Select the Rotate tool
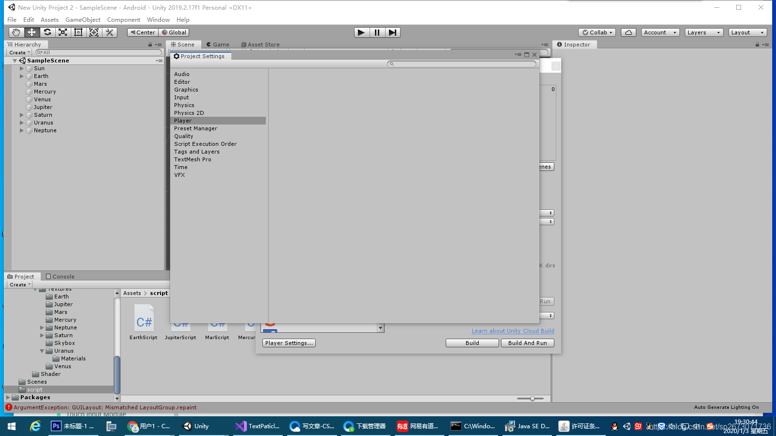This screenshot has height=436, width=776. click(47, 32)
